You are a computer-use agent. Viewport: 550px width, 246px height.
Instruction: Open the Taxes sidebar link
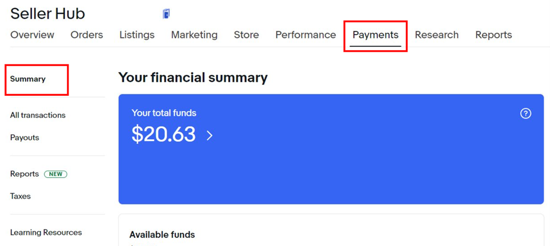20,196
